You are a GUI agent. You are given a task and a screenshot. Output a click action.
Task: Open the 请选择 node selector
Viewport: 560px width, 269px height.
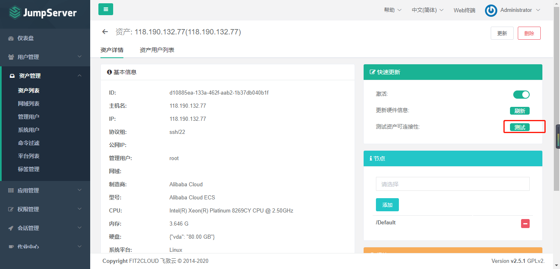452,184
